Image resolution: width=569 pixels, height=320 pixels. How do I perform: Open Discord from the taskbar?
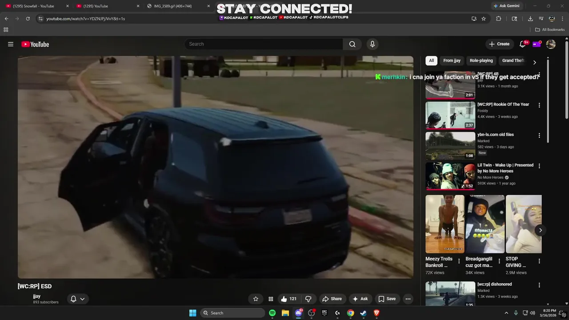pos(299,313)
